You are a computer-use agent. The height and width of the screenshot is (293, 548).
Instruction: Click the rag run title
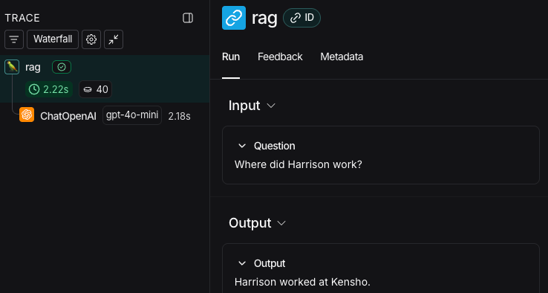[264, 18]
